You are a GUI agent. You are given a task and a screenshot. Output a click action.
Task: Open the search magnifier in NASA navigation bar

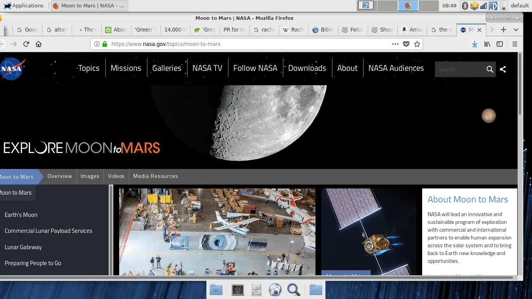pyautogui.click(x=490, y=69)
